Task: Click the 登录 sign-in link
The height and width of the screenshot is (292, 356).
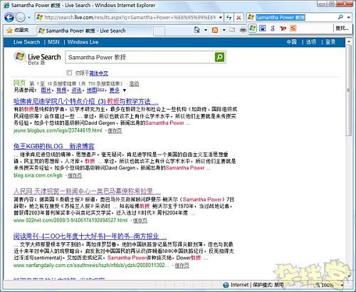Action: [330, 42]
